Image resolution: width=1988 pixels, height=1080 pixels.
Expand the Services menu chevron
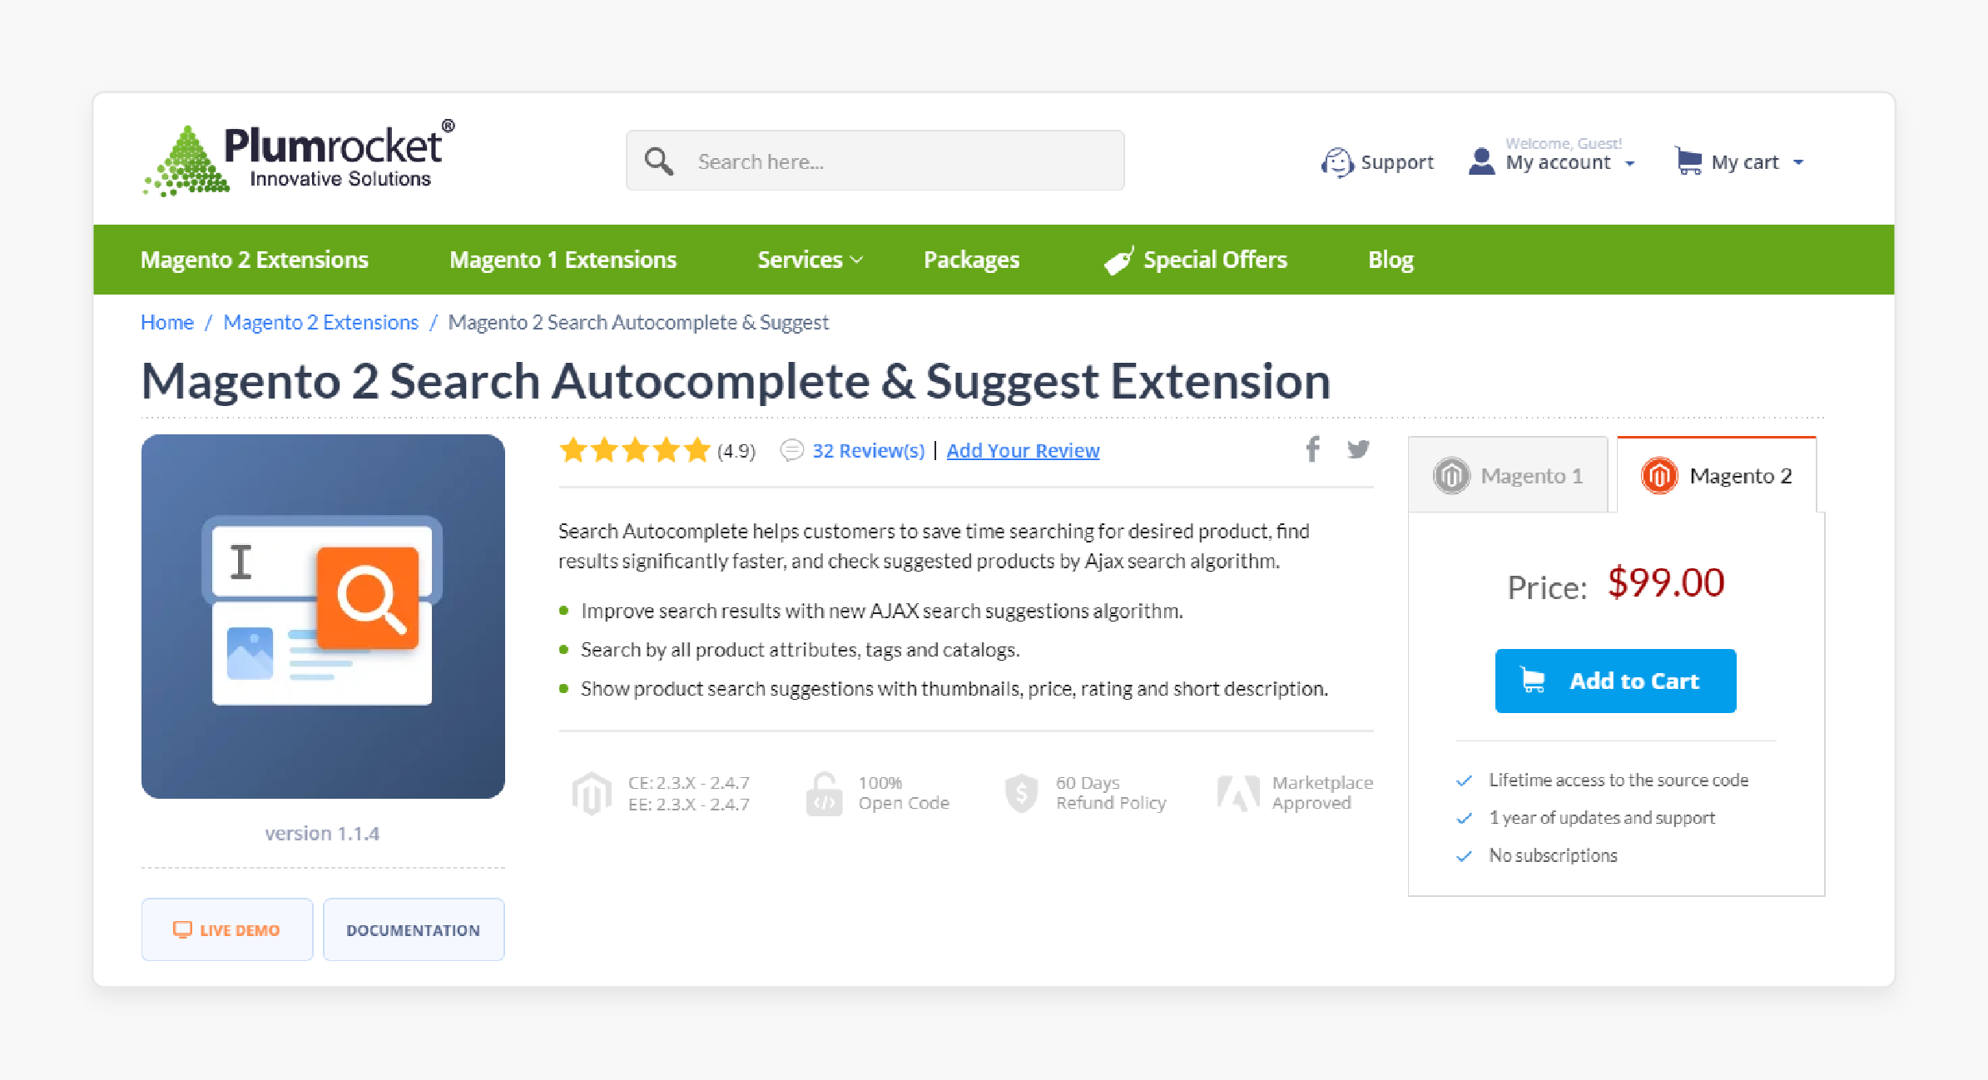point(856,260)
